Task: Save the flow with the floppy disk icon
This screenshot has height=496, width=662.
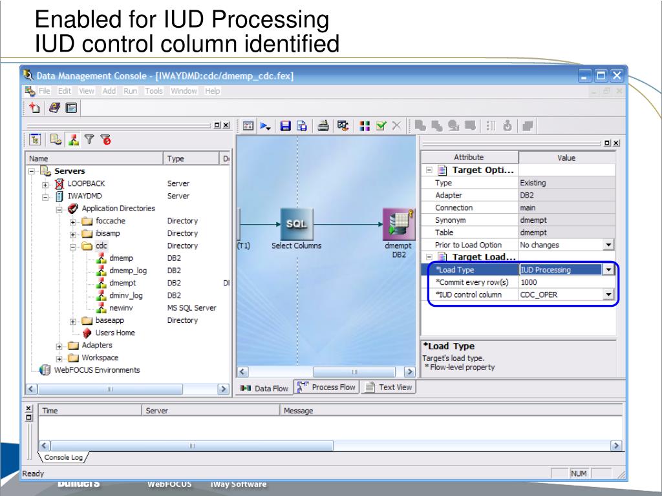Action: pyautogui.click(x=285, y=126)
